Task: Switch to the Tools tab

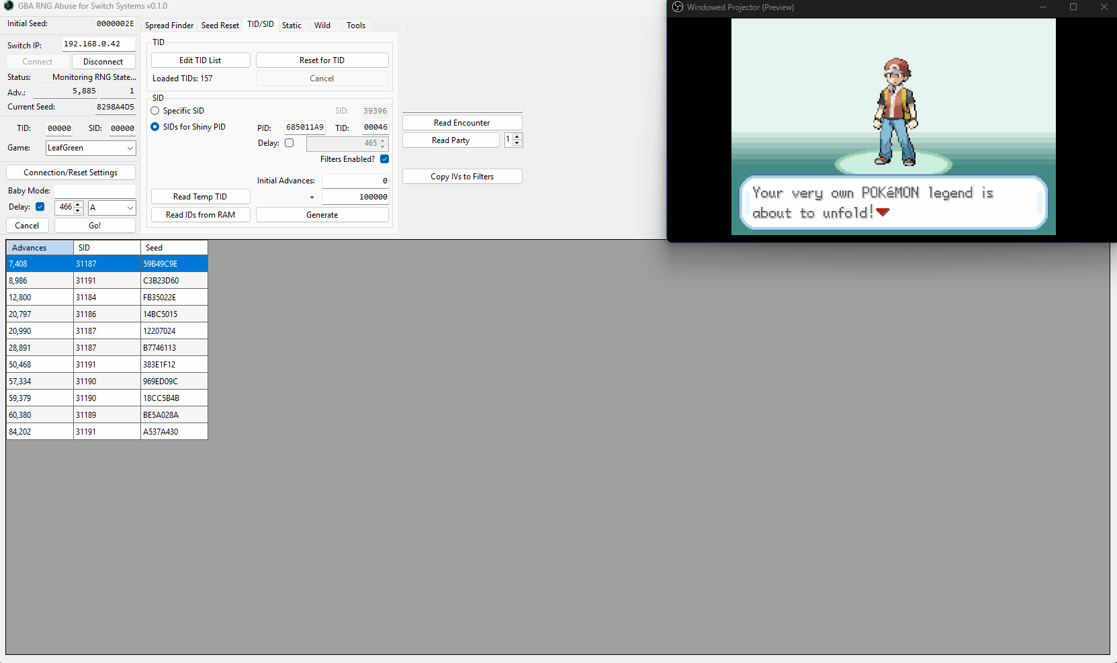Action: 356,26
